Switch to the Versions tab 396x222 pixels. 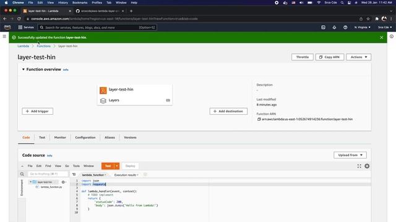pyautogui.click(x=130, y=138)
